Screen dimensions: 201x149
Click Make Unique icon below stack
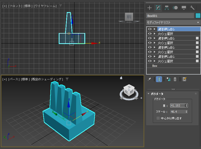coord(169,79)
